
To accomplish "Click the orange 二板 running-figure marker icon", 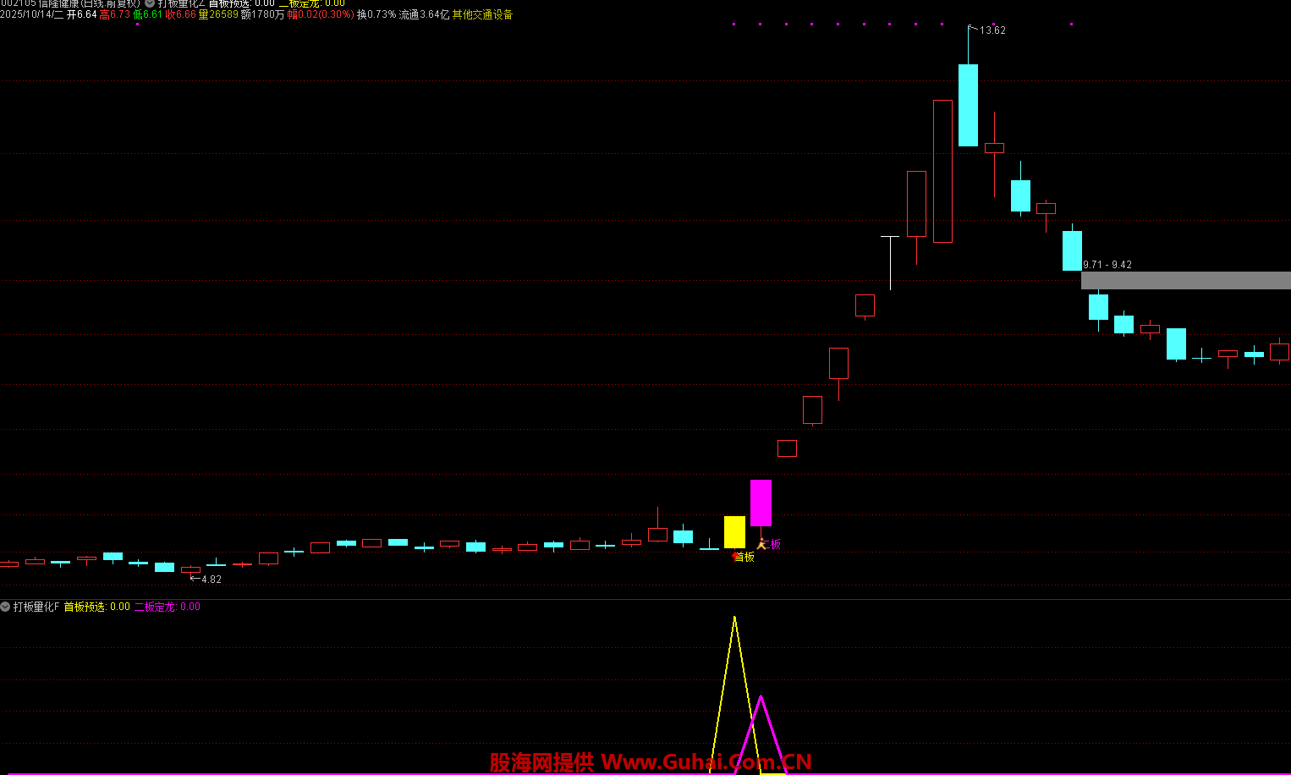I will (x=761, y=543).
